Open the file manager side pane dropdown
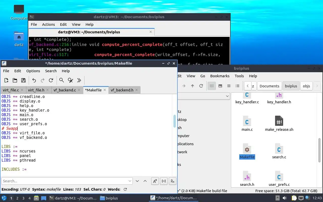Image resolution: width=323 pixels, height=202 pixels. coord(227,96)
